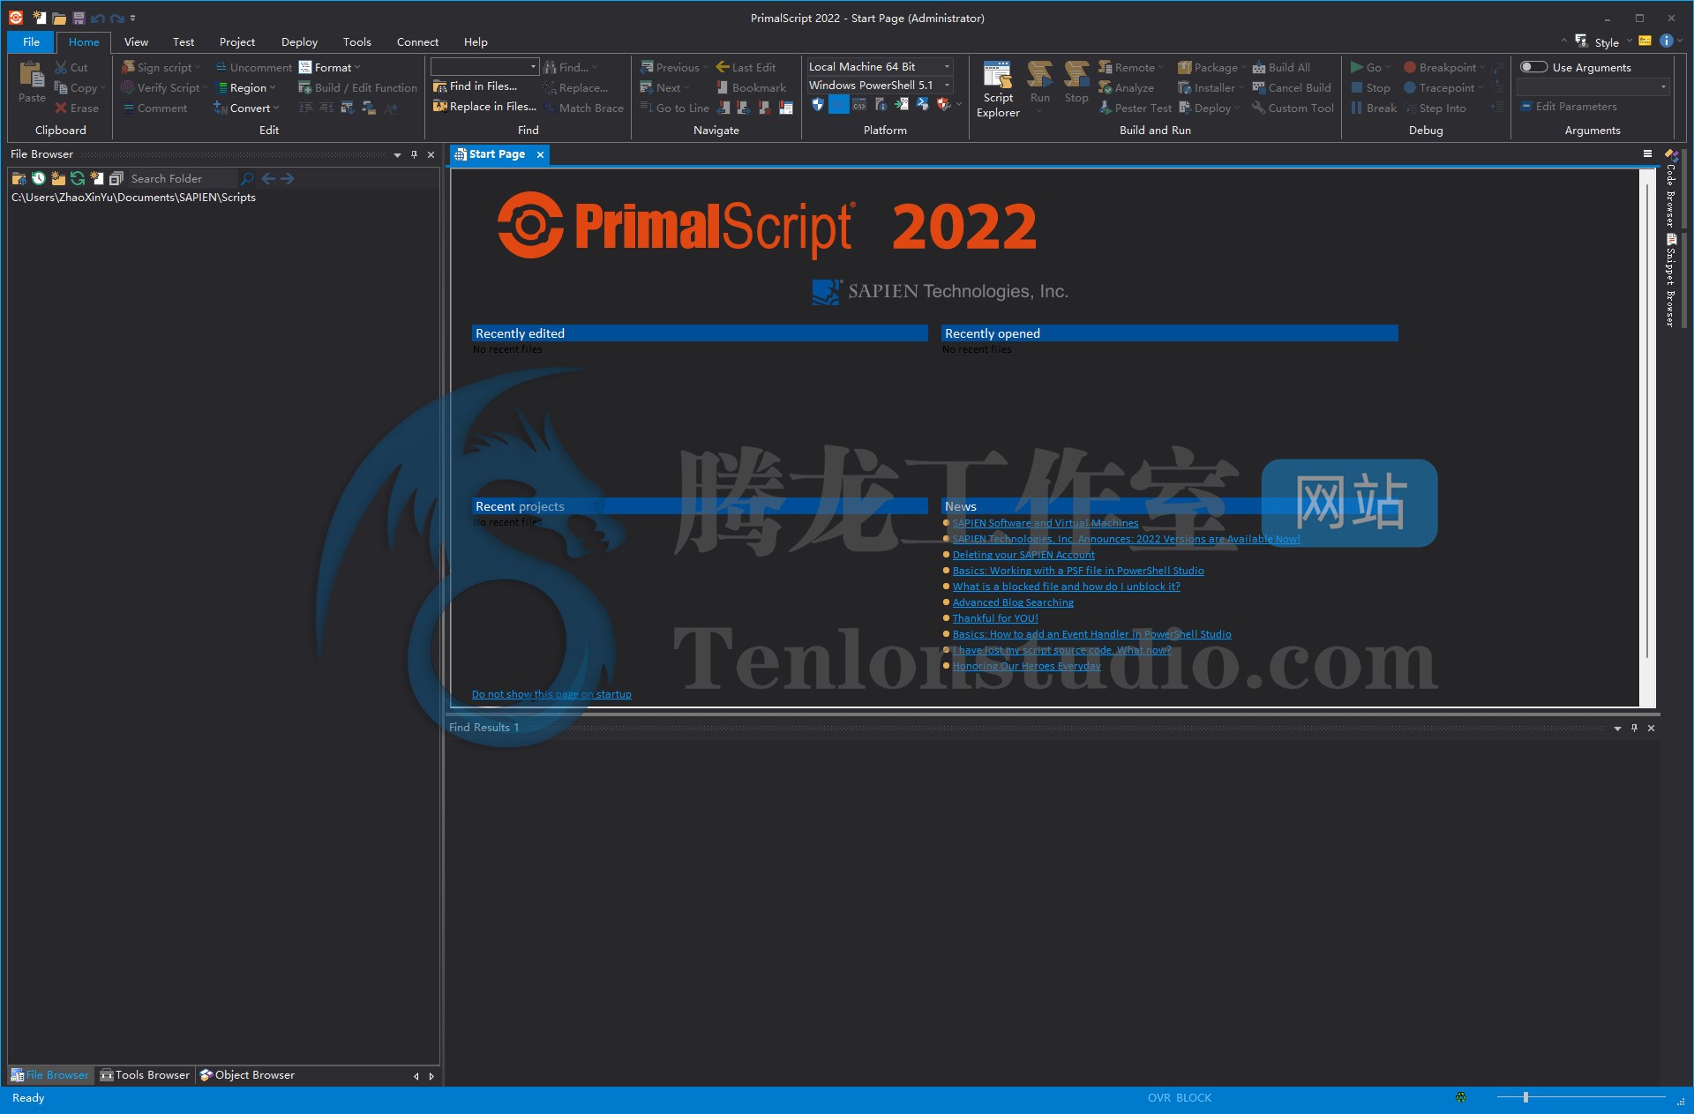
Task: Click the Paste icon in Clipboard group
Action: point(32,75)
